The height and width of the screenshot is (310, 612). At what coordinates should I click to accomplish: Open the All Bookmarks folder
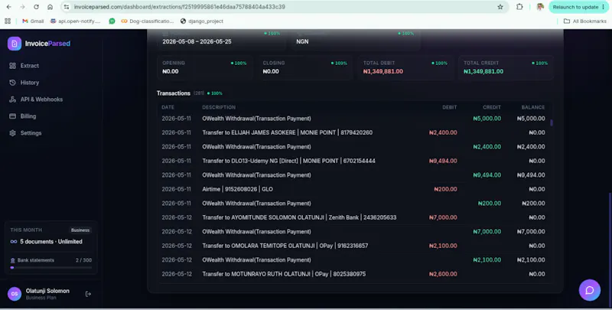pos(584,21)
